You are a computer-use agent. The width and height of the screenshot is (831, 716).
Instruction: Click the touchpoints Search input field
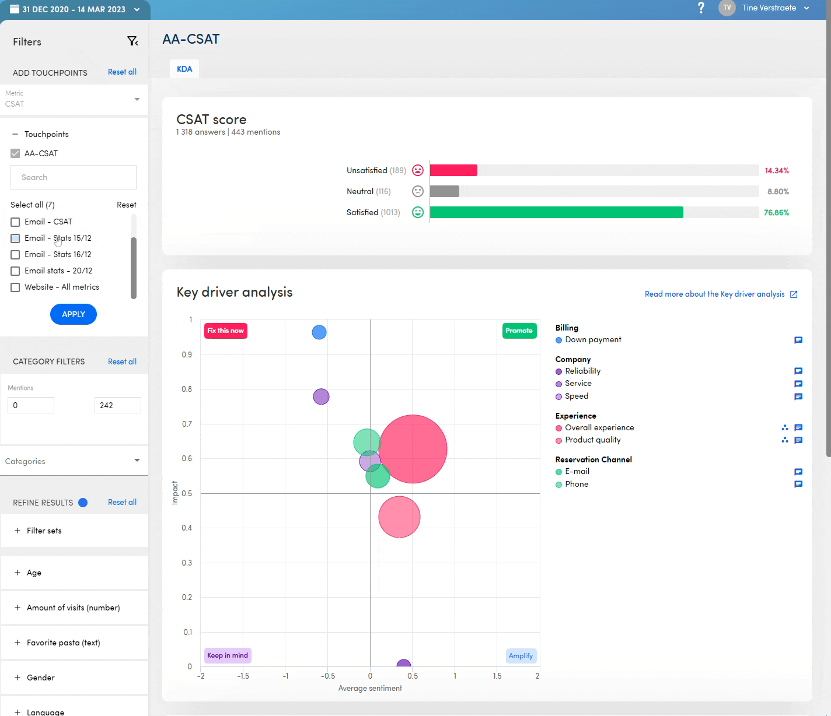[x=74, y=177]
